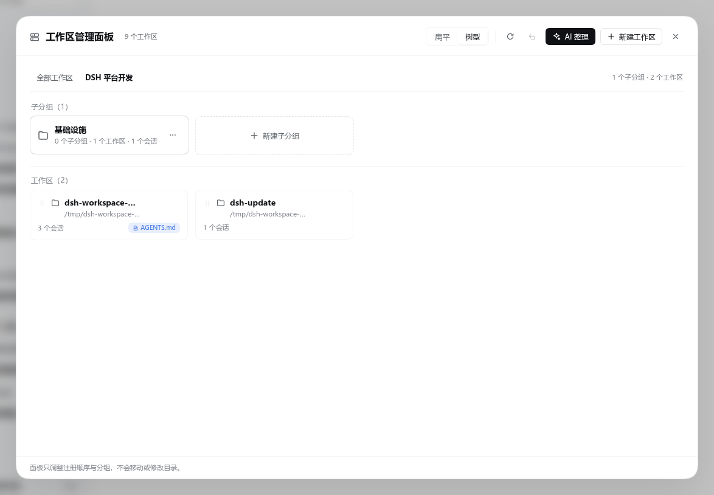Click the workspace panel icon beside the title
Viewport: 714px width, 495px height.
(x=35, y=37)
